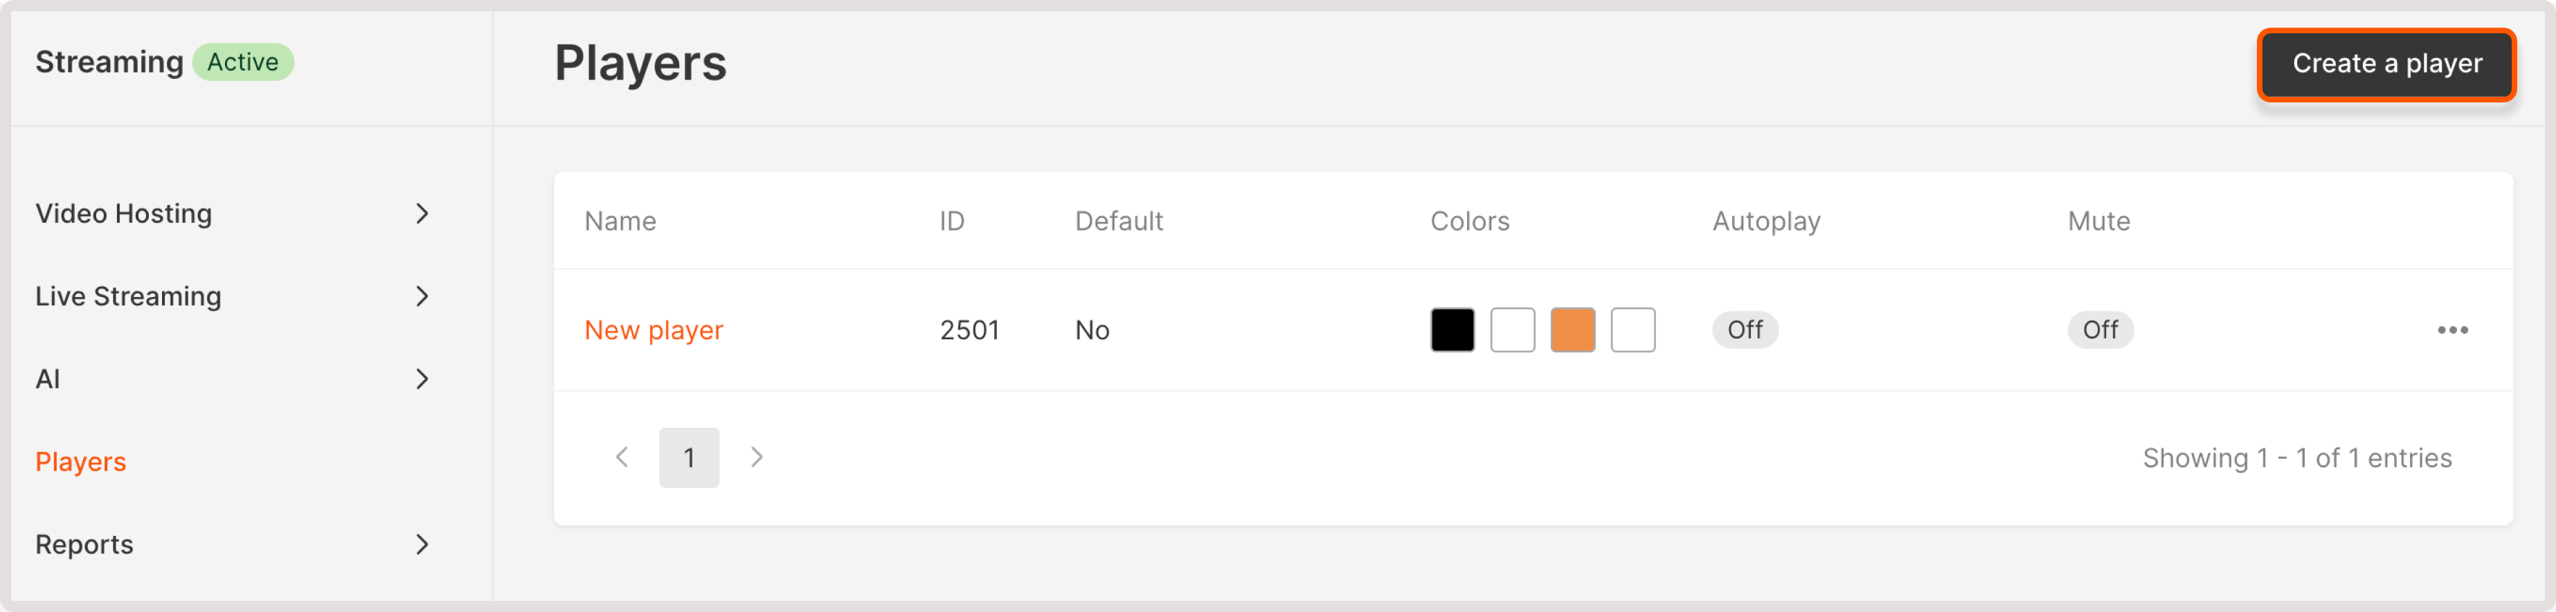Open the three-dot menu for New player
Screen dimensions: 2556x612
(2452, 330)
